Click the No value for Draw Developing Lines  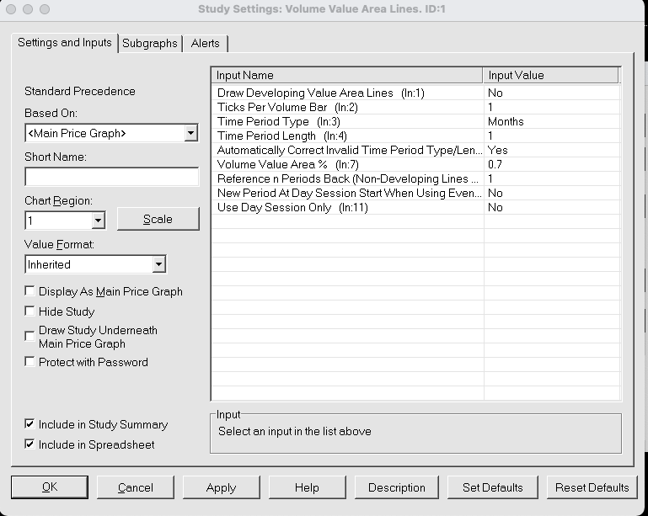tap(495, 93)
